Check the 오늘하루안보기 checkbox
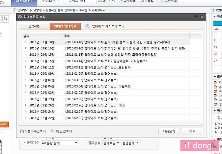 [x=22, y=131]
